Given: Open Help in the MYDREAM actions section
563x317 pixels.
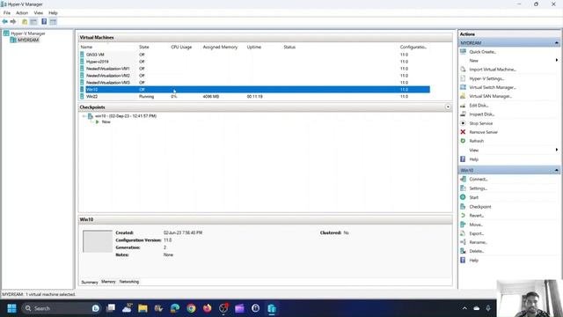Looking at the screenshot, I should [473, 159].
